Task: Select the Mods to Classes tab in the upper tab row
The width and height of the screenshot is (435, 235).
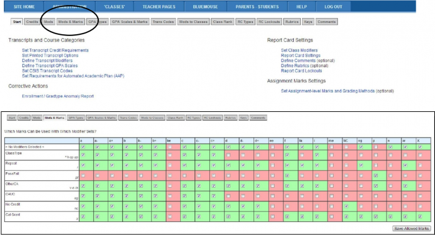Action: [193, 22]
